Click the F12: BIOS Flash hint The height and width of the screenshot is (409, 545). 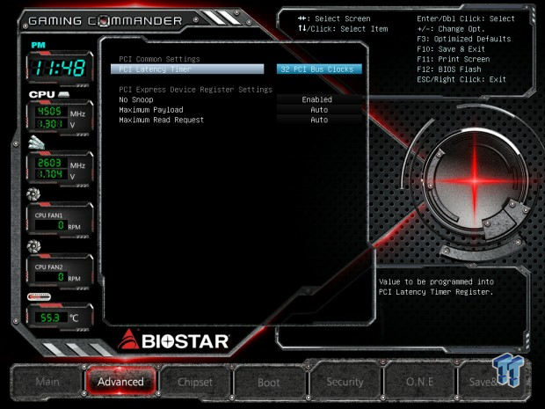pyautogui.click(x=449, y=69)
